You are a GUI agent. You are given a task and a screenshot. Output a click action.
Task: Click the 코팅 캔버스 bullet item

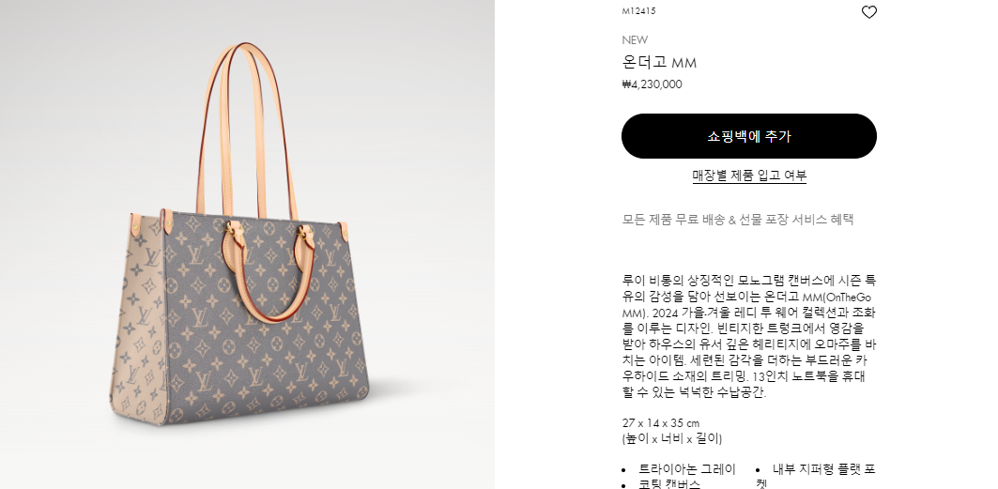pos(669,484)
